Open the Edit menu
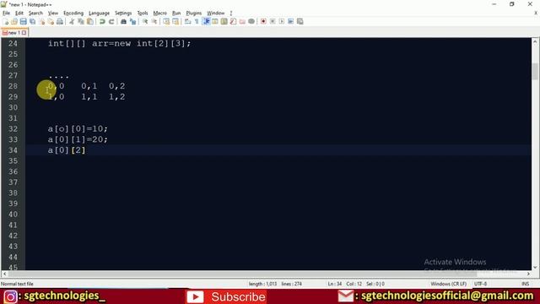The image size is (540, 304). point(19,14)
